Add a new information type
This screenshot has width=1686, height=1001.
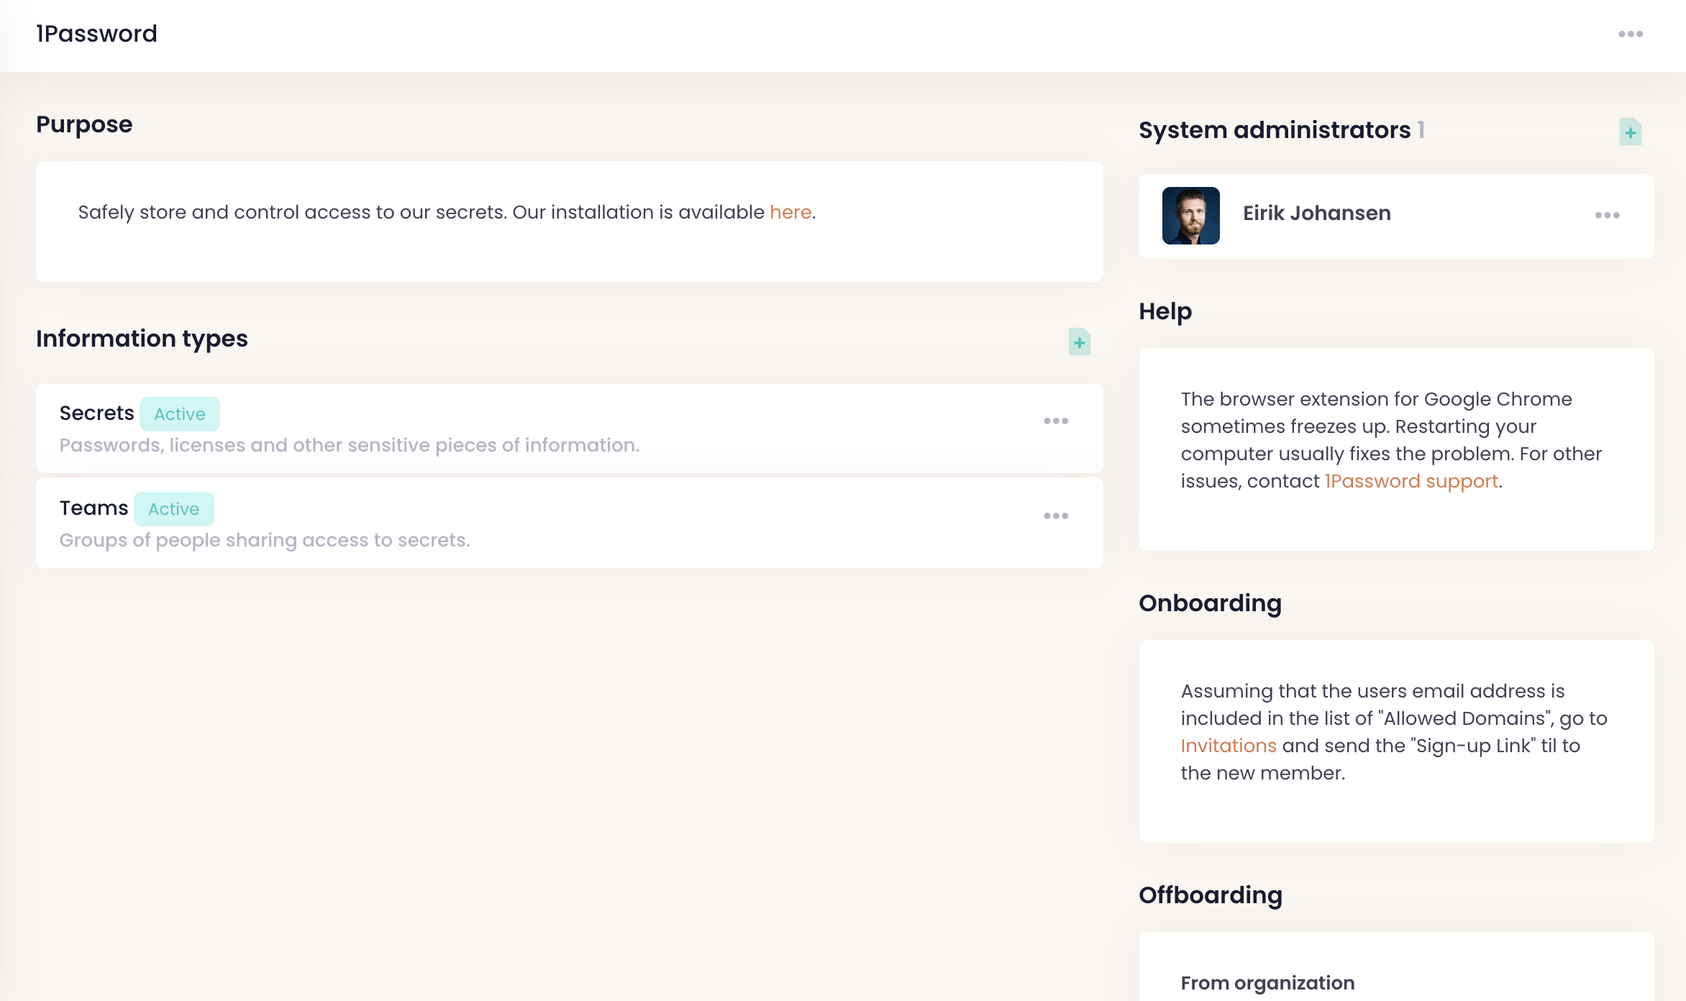coord(1079,342)
